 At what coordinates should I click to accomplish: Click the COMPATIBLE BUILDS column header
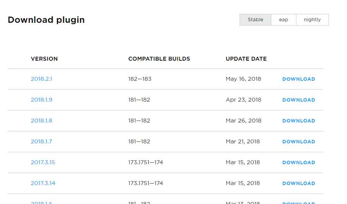click(159, 59)
